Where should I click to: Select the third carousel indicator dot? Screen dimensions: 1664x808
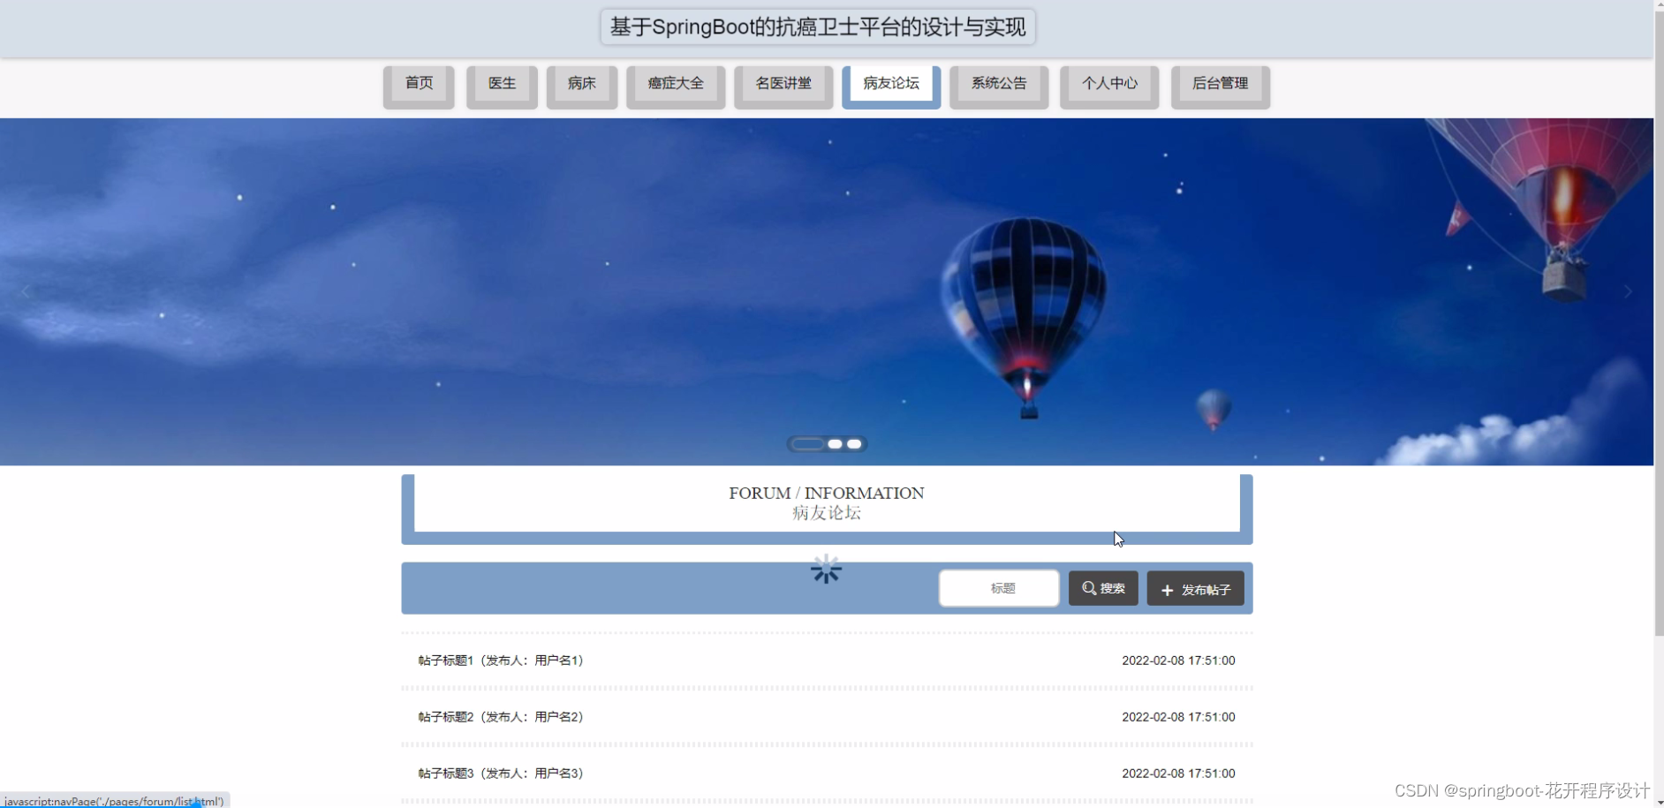click(x=854, y=444)
